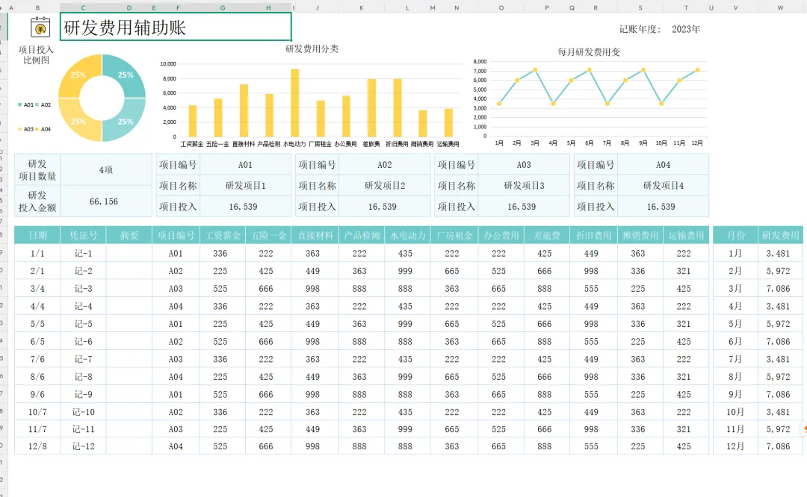This screenshot has width=807, height=497.
Task: Select the 16,539 investment cell under 研发项目3
Action: coord(524,207)
